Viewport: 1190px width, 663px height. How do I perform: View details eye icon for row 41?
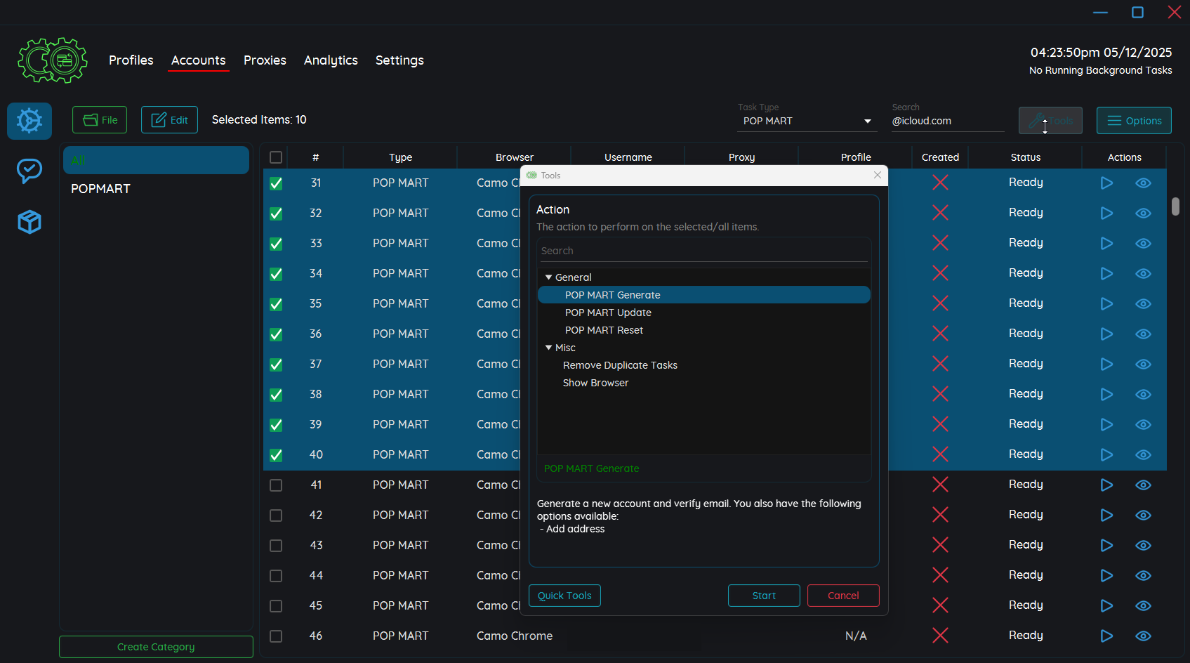(1143, 485)
